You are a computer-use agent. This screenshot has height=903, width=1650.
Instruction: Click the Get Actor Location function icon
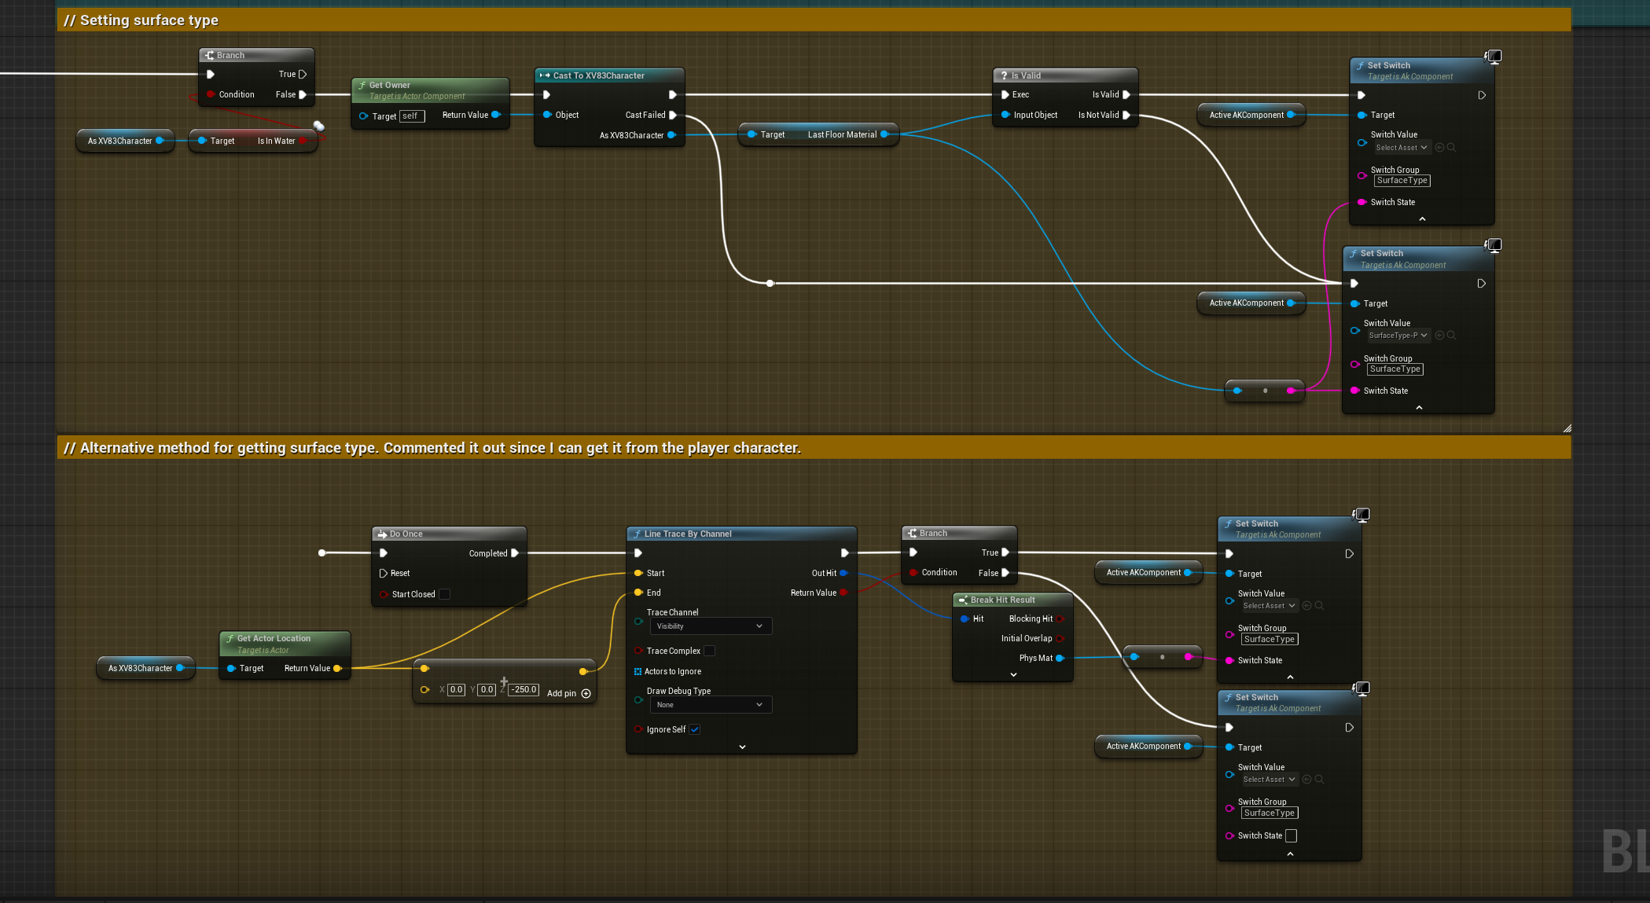pyautogui.click(x=230, y=638)
